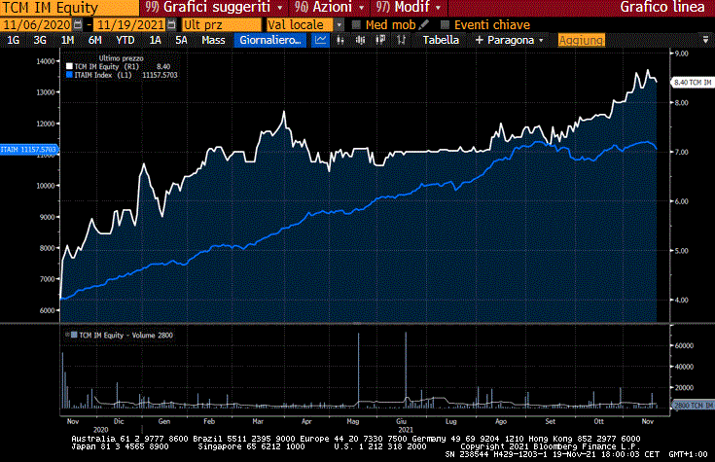Image resolution: width=715 pixels, height=462 pixels.
Task: Select the 1A time range tab
Action: [x=155, y=40]
